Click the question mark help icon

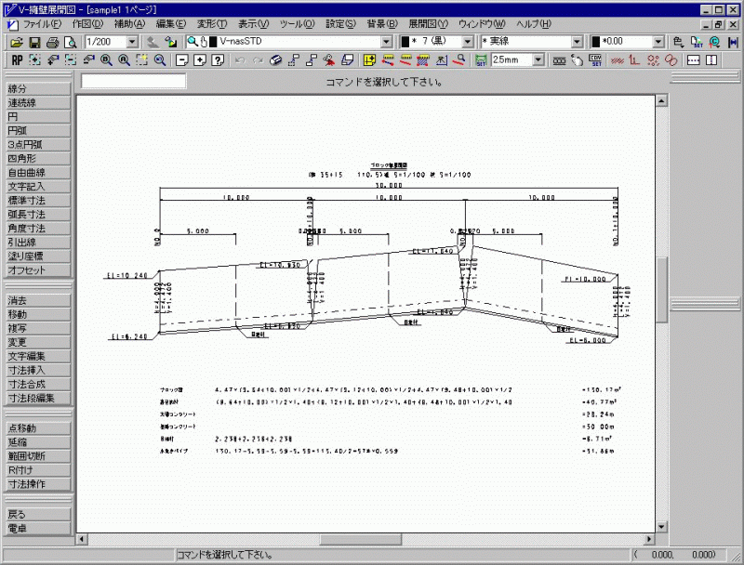coord(218,60)
